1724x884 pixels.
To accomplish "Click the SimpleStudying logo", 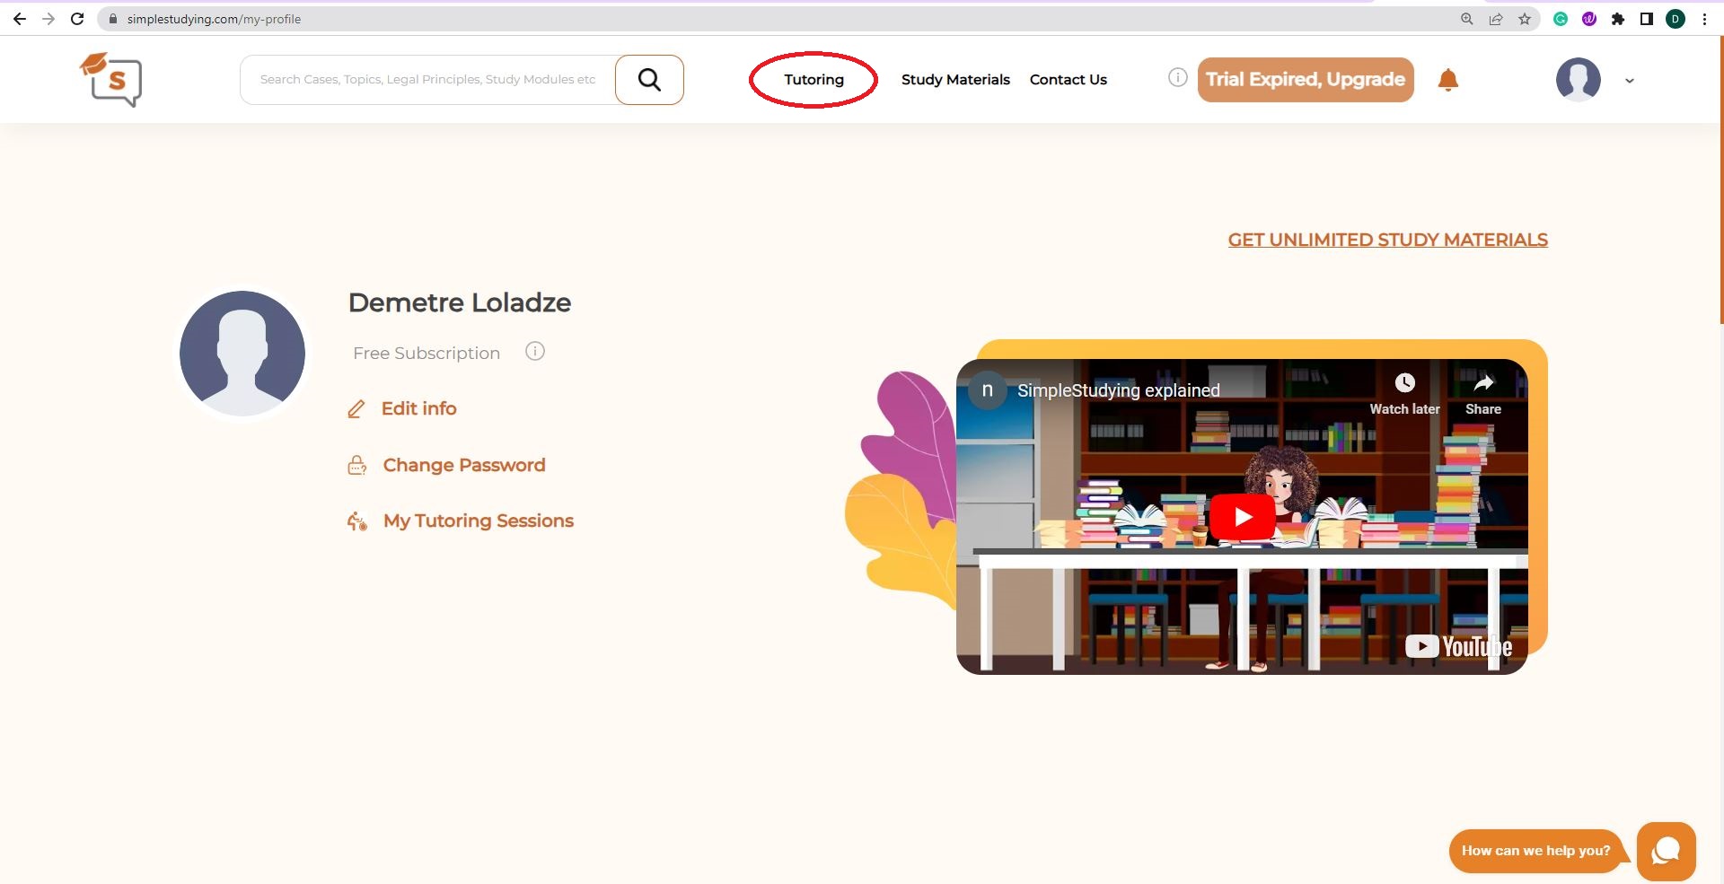I will pyautogui.click(x=110, y=80).
